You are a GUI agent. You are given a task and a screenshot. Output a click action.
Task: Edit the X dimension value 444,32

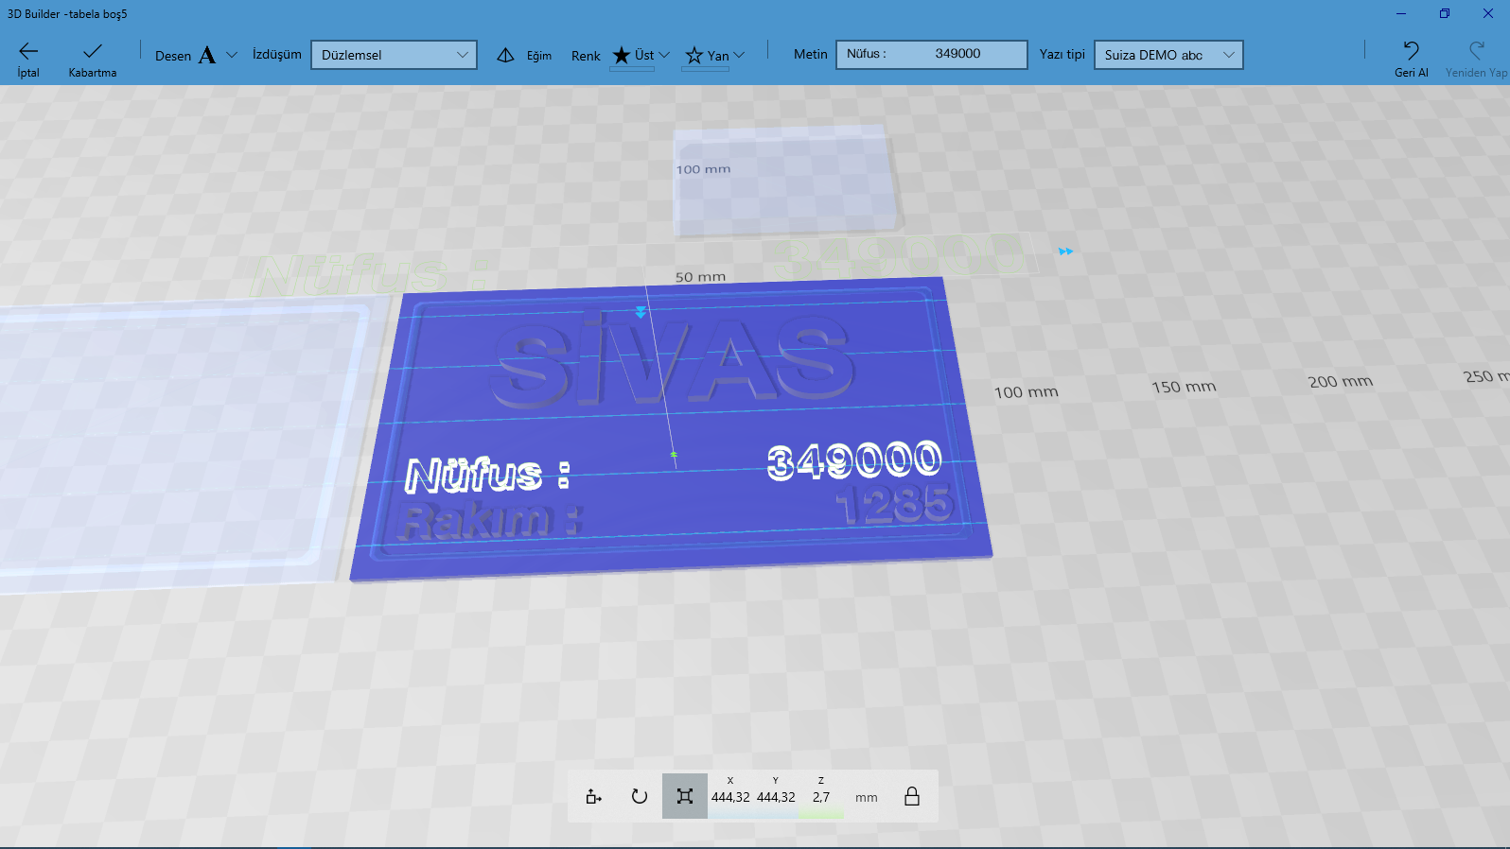point(730,797)
